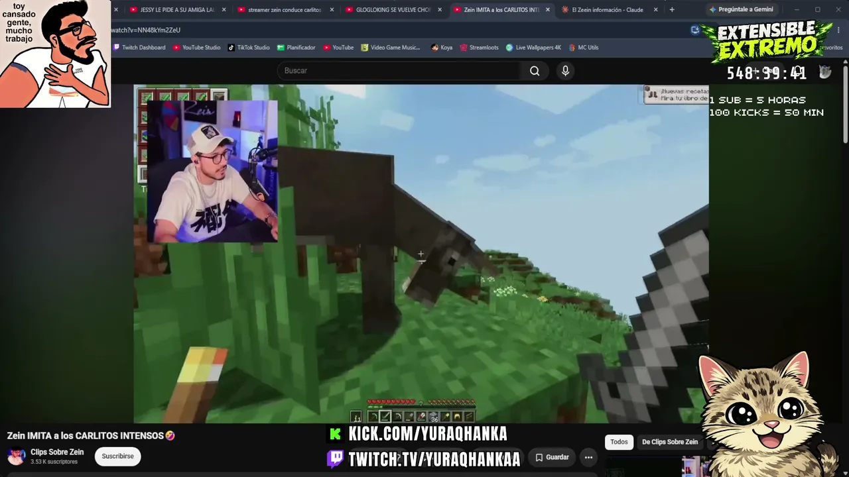Open the Clips Sobre Zein channel avatar
Viewport: 849px width, 477px height.
17,456
